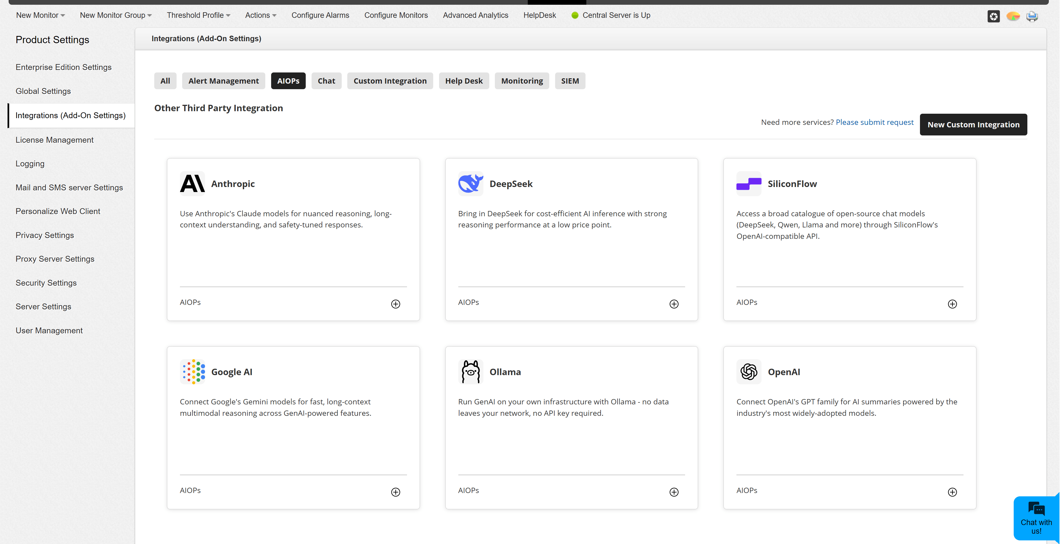
Task: Click the Ollama llama logo
Action: 470,372
